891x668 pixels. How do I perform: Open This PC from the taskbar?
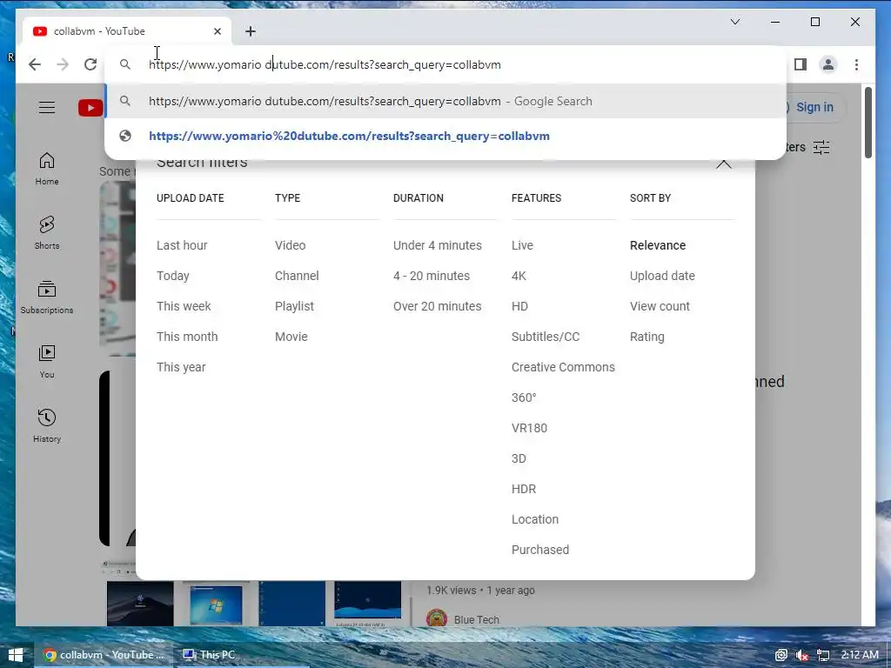point(209,655)
